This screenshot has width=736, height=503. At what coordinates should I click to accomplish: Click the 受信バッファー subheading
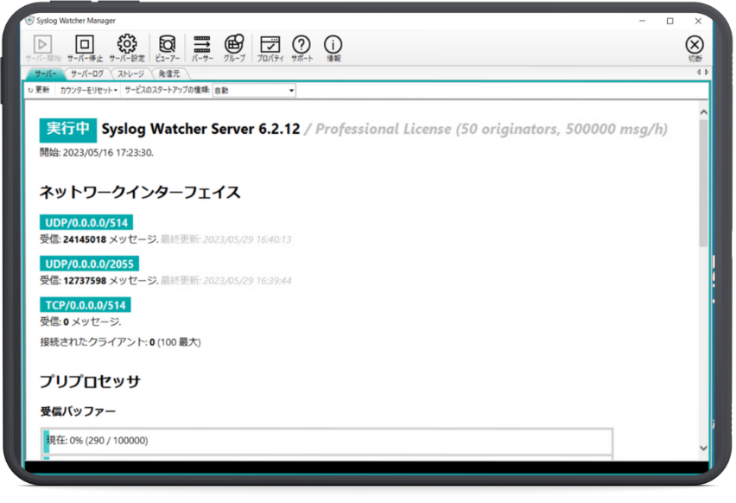click(x=78, y=411)
